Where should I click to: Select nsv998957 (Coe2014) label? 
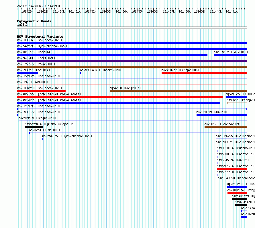click(34, 70)
